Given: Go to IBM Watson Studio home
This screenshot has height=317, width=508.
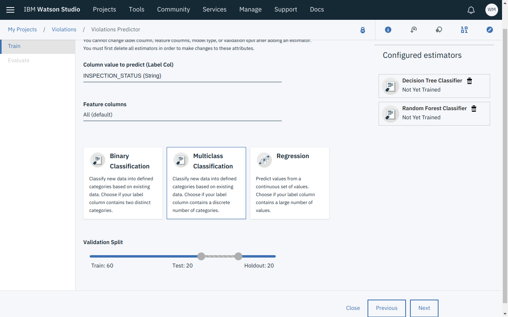Looking at the screenshot, I should 52,10.
